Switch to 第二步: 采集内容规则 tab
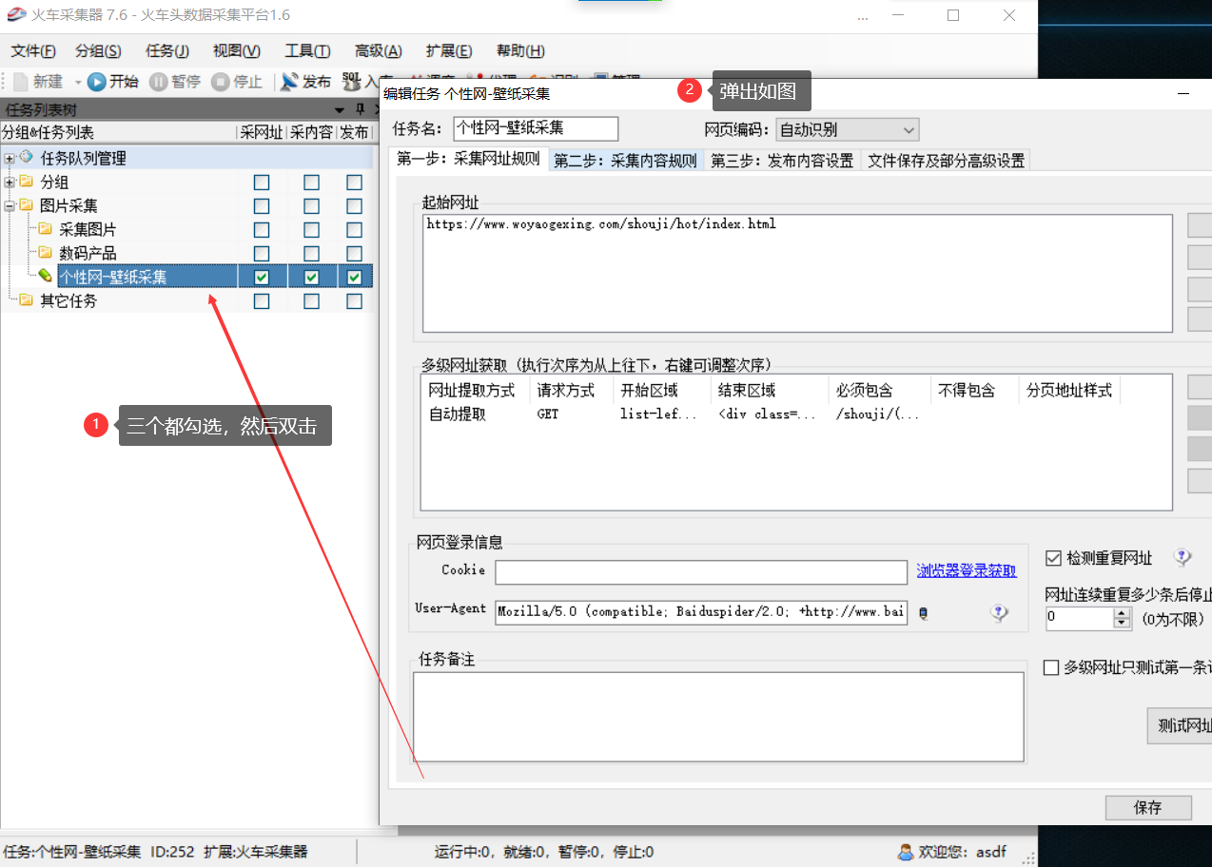Viewport: 1212px width, 867px height. [626, 161]
